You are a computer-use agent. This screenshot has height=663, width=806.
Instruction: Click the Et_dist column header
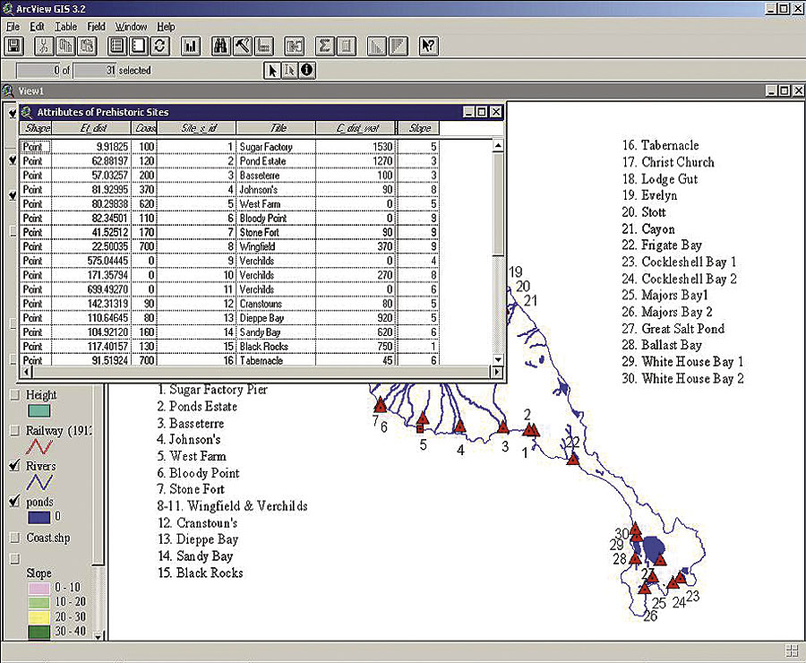coord(91,128)
